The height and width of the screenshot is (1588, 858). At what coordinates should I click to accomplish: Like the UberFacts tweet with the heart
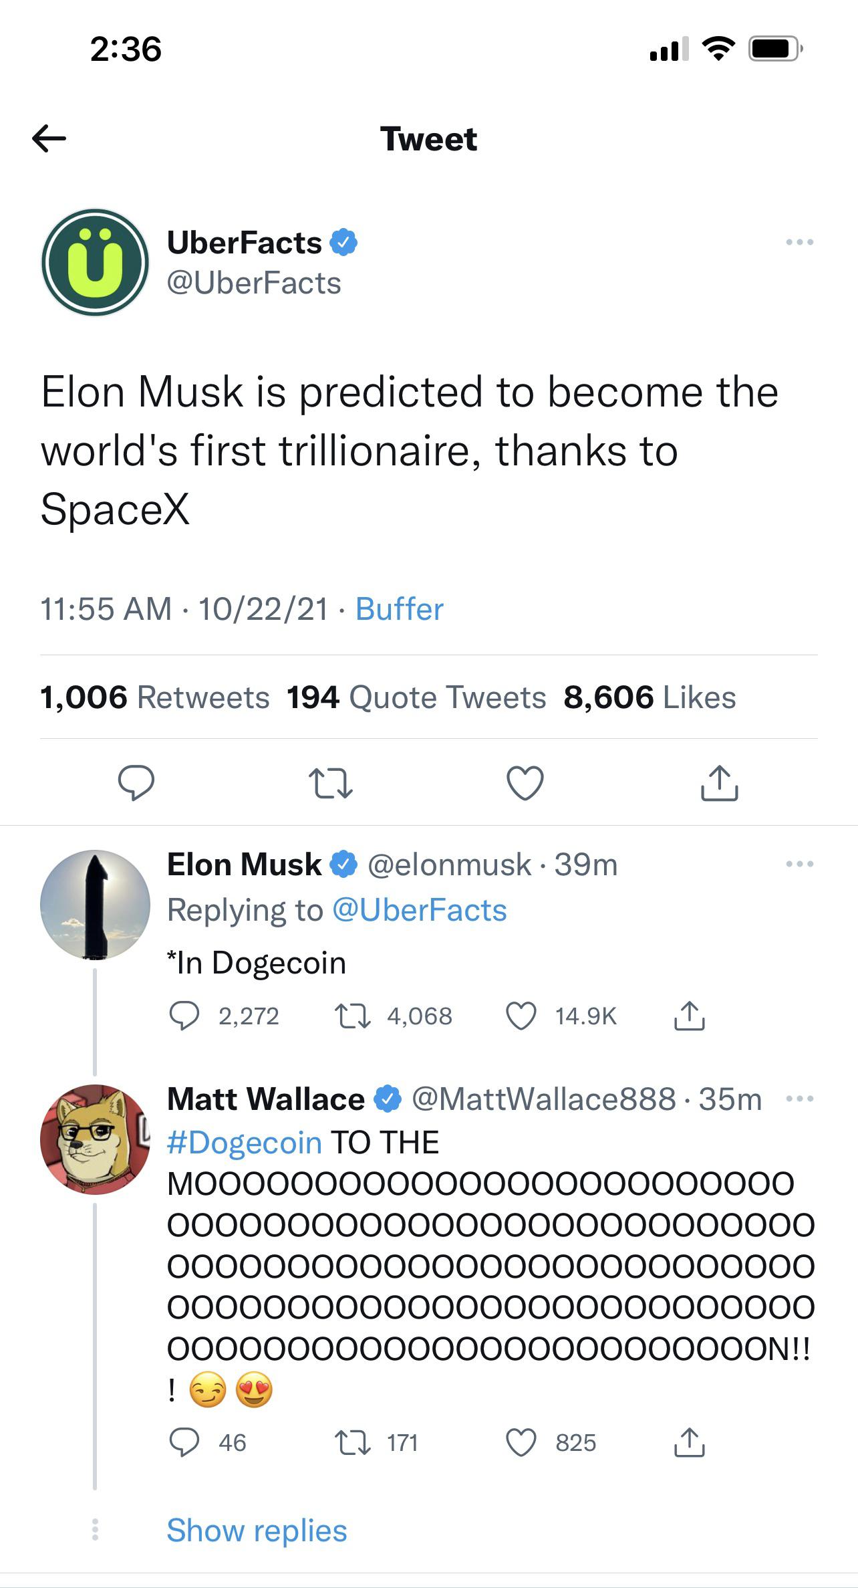tap(525, 783)
